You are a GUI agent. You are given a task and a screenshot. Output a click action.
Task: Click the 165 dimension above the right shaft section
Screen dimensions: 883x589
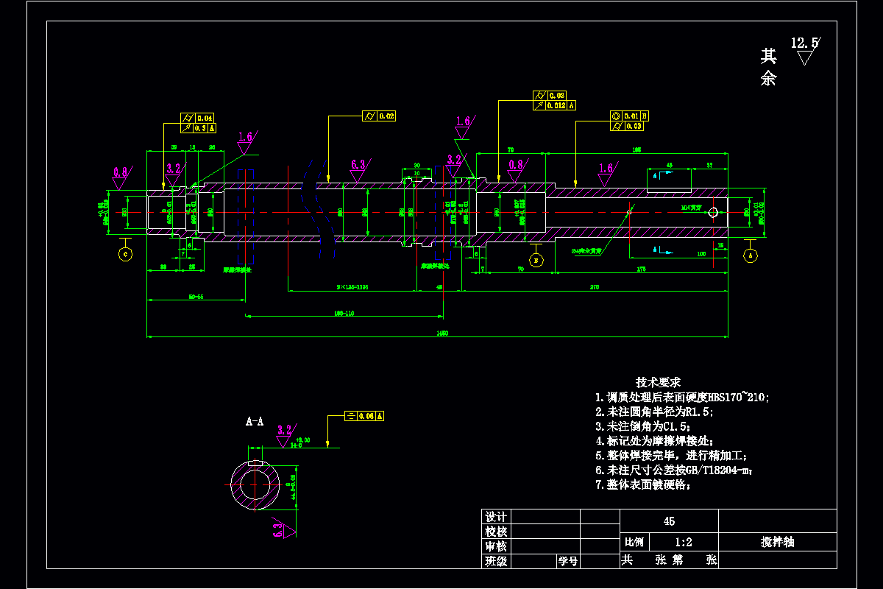(636, 149)
